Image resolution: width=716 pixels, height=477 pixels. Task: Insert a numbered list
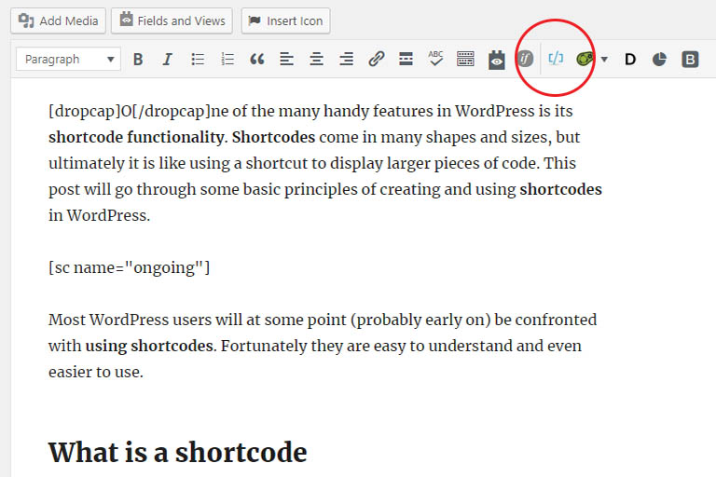click(227, 60)
